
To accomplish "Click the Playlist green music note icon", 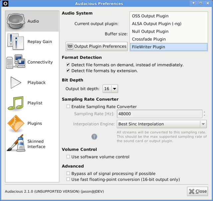I will coord(16,103).
